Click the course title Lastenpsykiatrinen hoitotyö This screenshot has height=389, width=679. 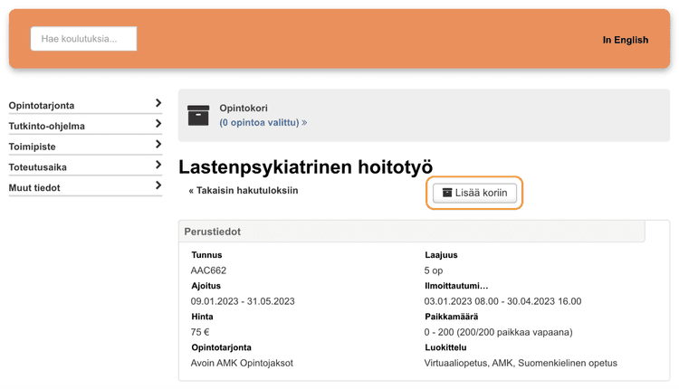306,167
